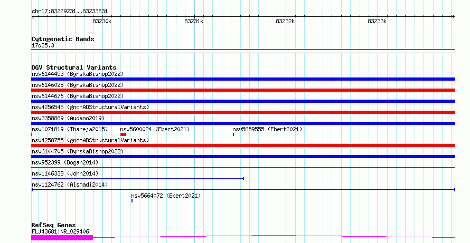Click the 83233k ruler tick label
Screen dimensions: 470x243
click(377, 21)
